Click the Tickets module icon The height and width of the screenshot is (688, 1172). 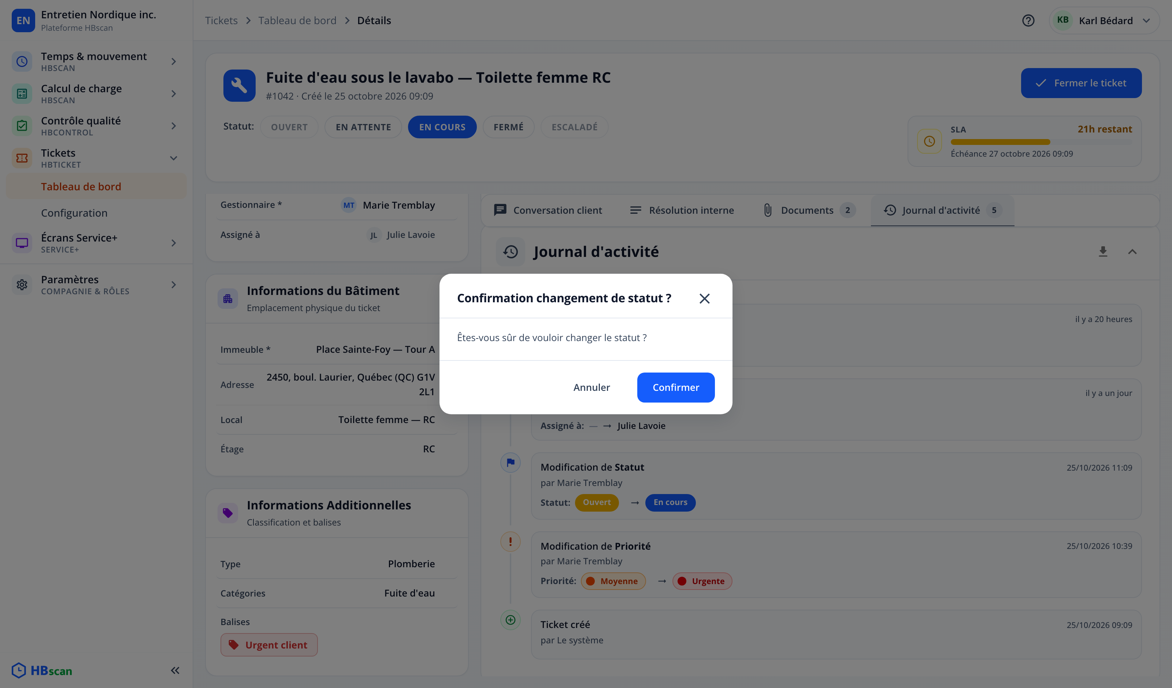point(22,158)
